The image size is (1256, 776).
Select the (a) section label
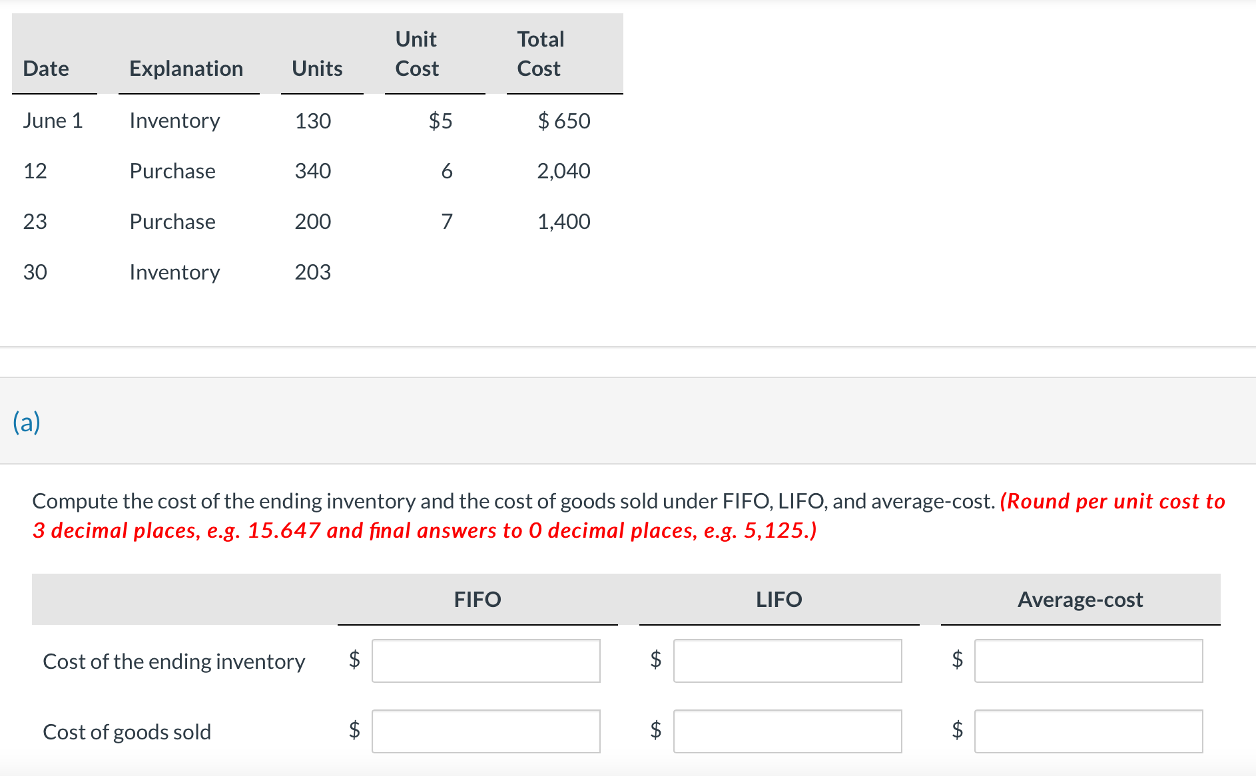coord(27,422)
